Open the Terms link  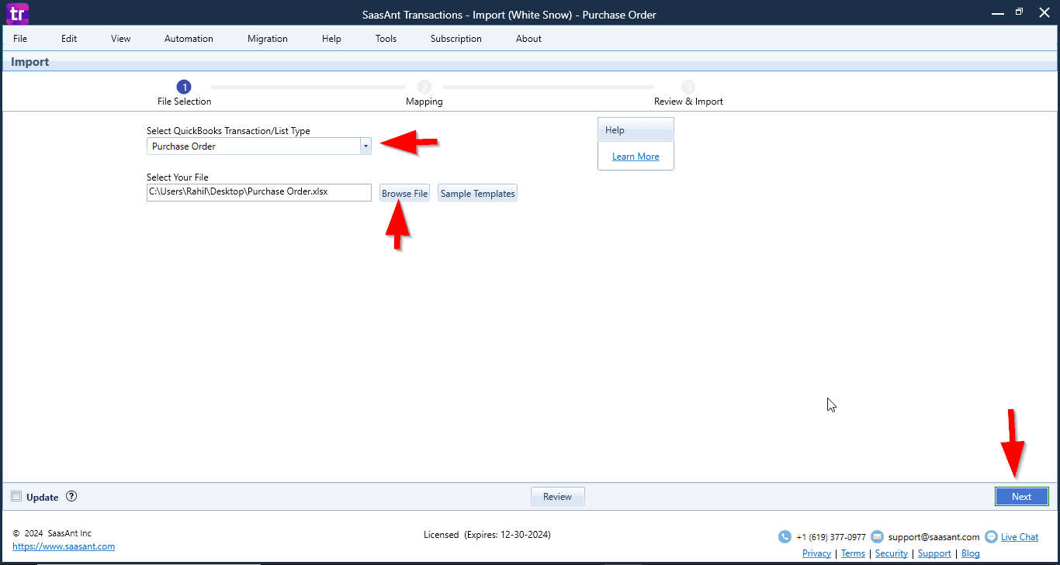pyautogui.click(x=853, y=553)
